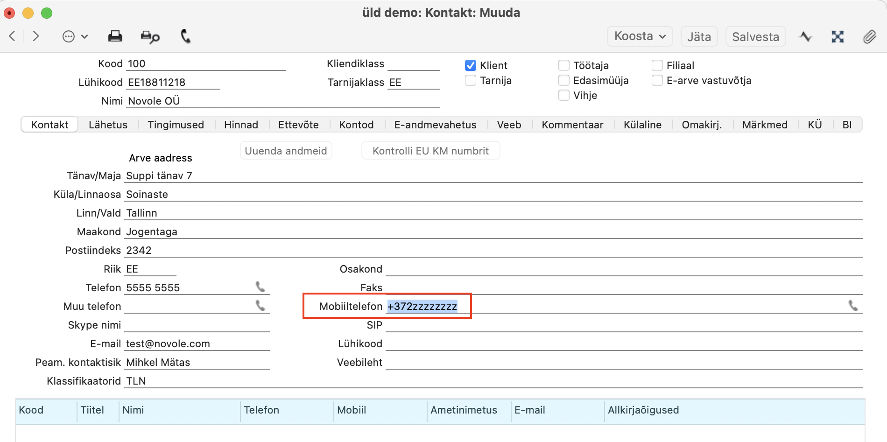The image size is (887, 442).
Task: Click the Telefon field call icon
Action: 260,287
